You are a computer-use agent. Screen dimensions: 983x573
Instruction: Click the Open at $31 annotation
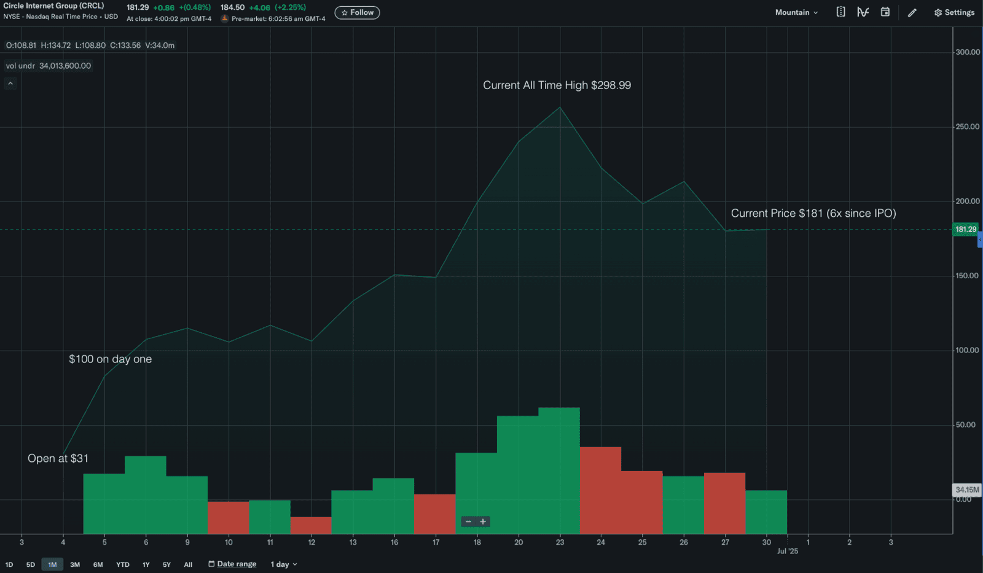click(x=58, y=458)
